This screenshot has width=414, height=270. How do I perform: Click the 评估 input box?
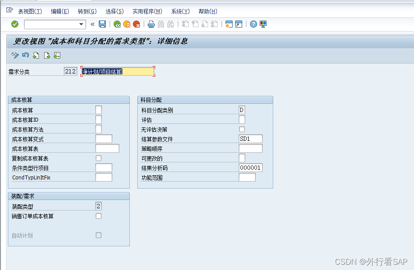(242, 119)
